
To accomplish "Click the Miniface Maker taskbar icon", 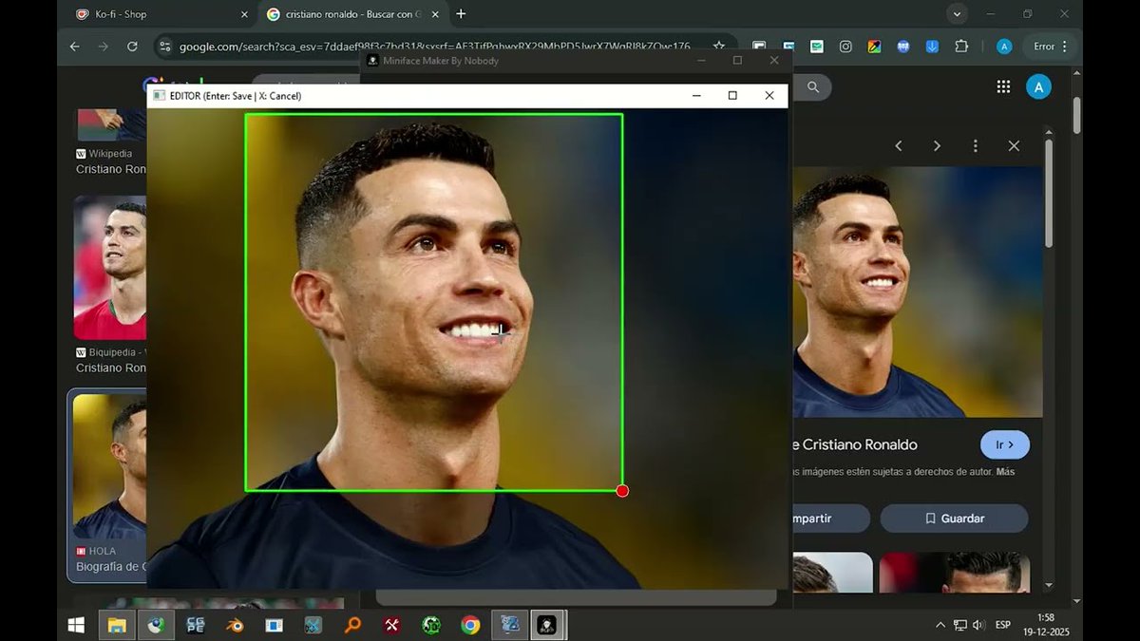I will pyautogui.click(x=547, y=626).
